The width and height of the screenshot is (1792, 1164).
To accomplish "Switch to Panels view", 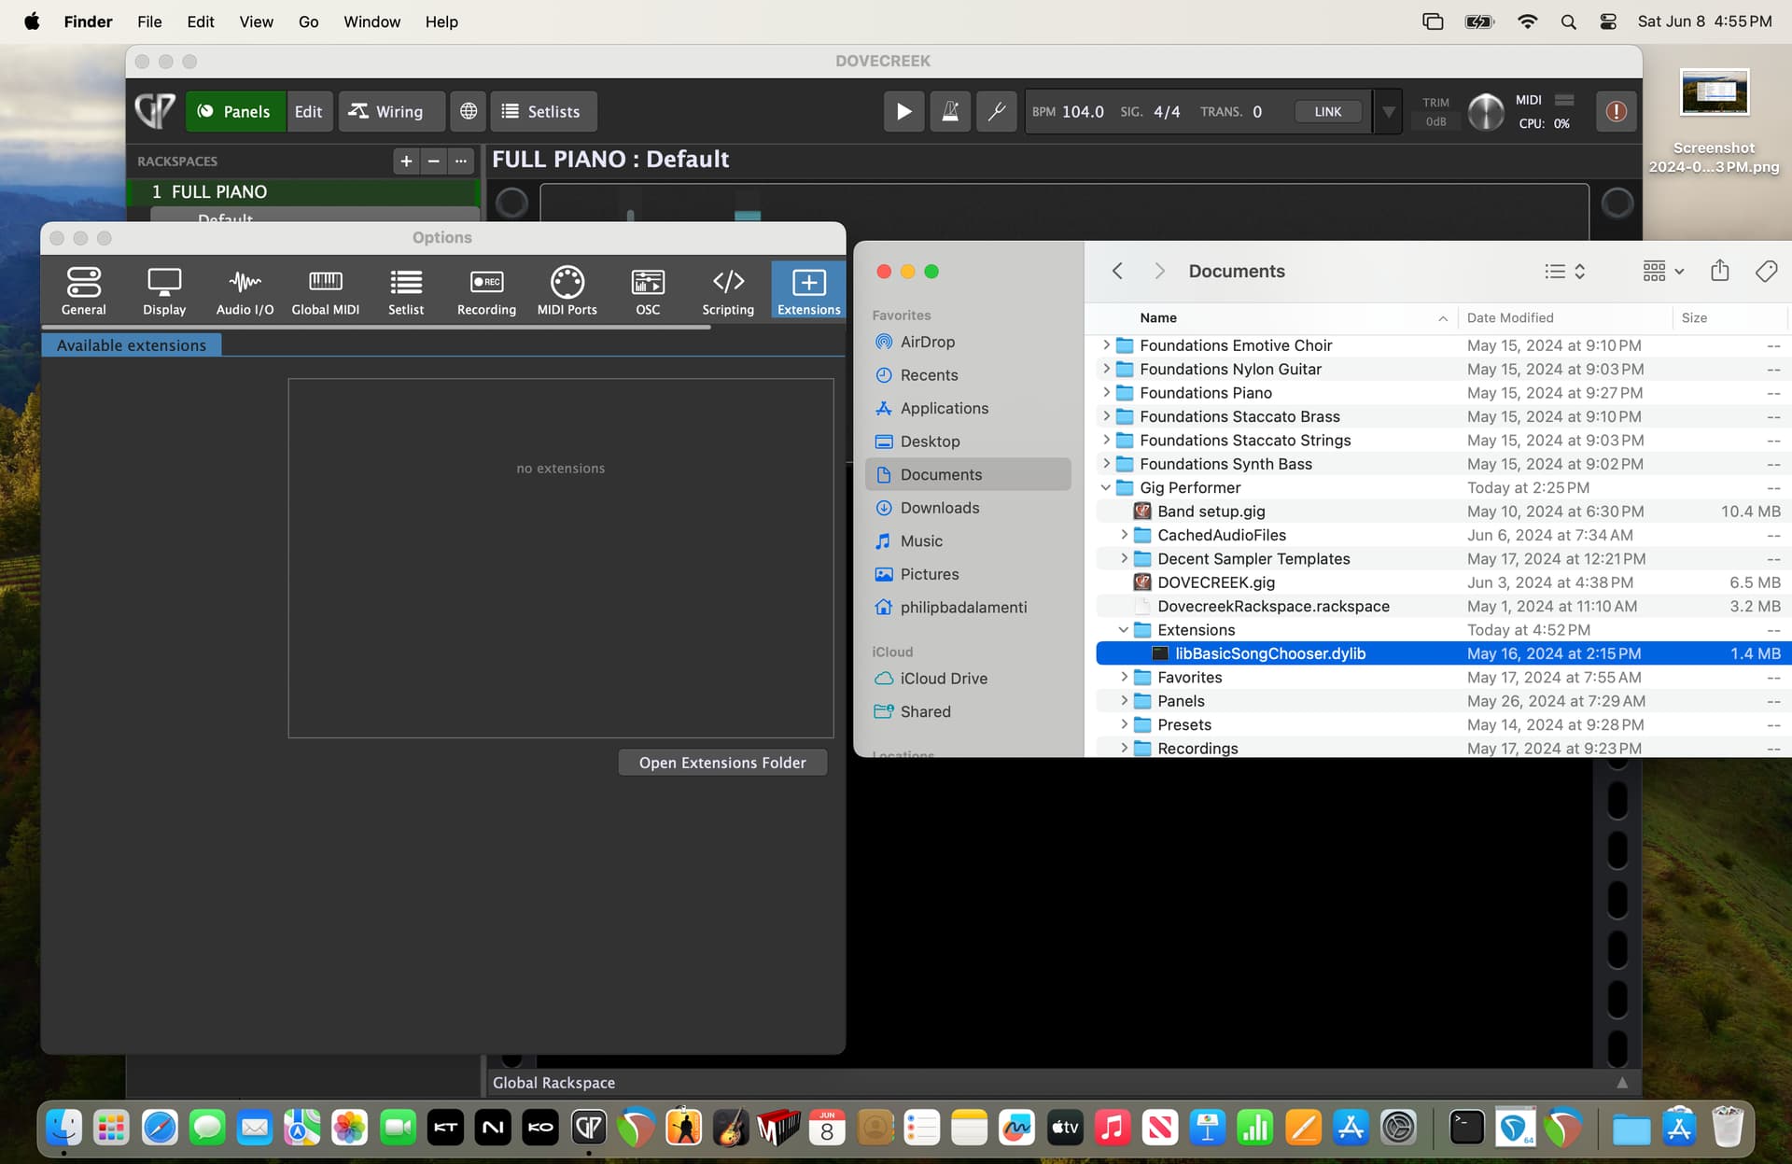I will [235, 112].
